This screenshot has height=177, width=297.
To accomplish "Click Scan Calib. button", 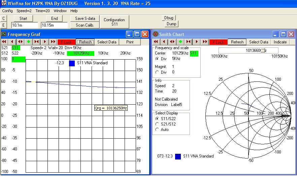I will pos(85,25).
